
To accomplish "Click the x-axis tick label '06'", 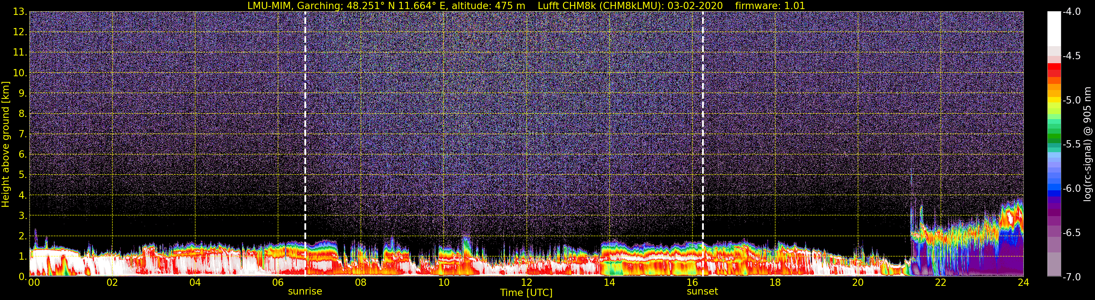I will coord(278,283).
